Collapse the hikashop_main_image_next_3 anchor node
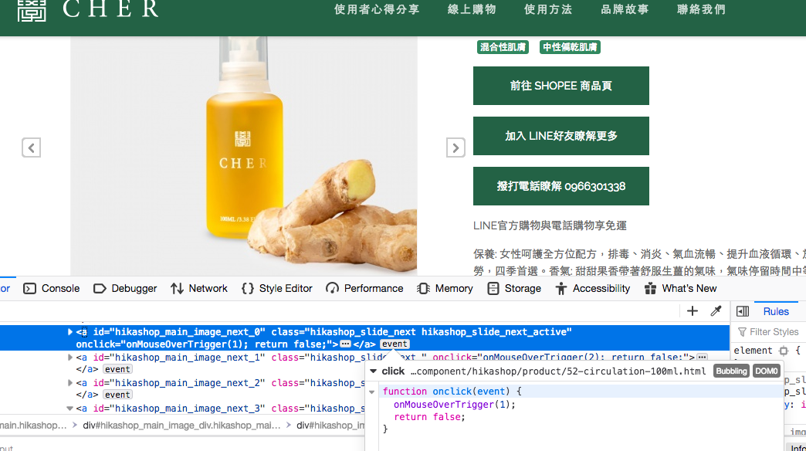This screenshot has height=451, width=806. pos(70,409)
